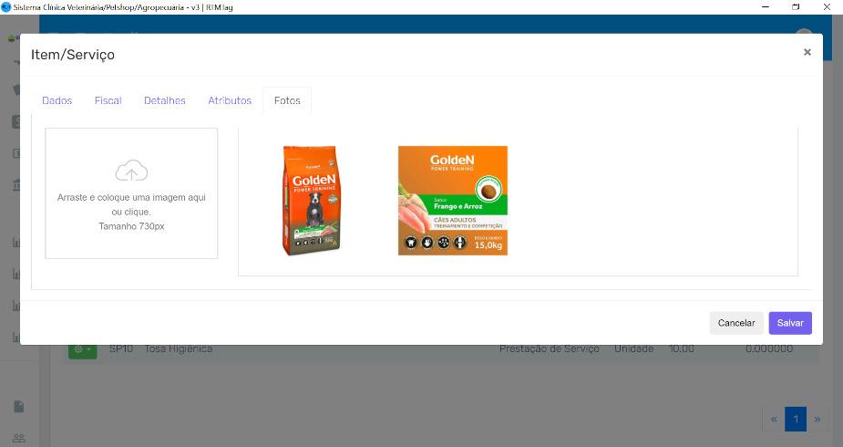Screen dimensions: 843x447
Task: Save the item with Salvar button
Action: click(789, 323)
